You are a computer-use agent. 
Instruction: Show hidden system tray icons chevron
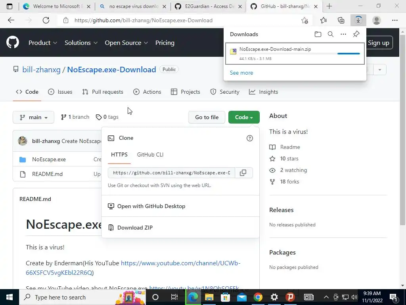click(x=326, y=297)
